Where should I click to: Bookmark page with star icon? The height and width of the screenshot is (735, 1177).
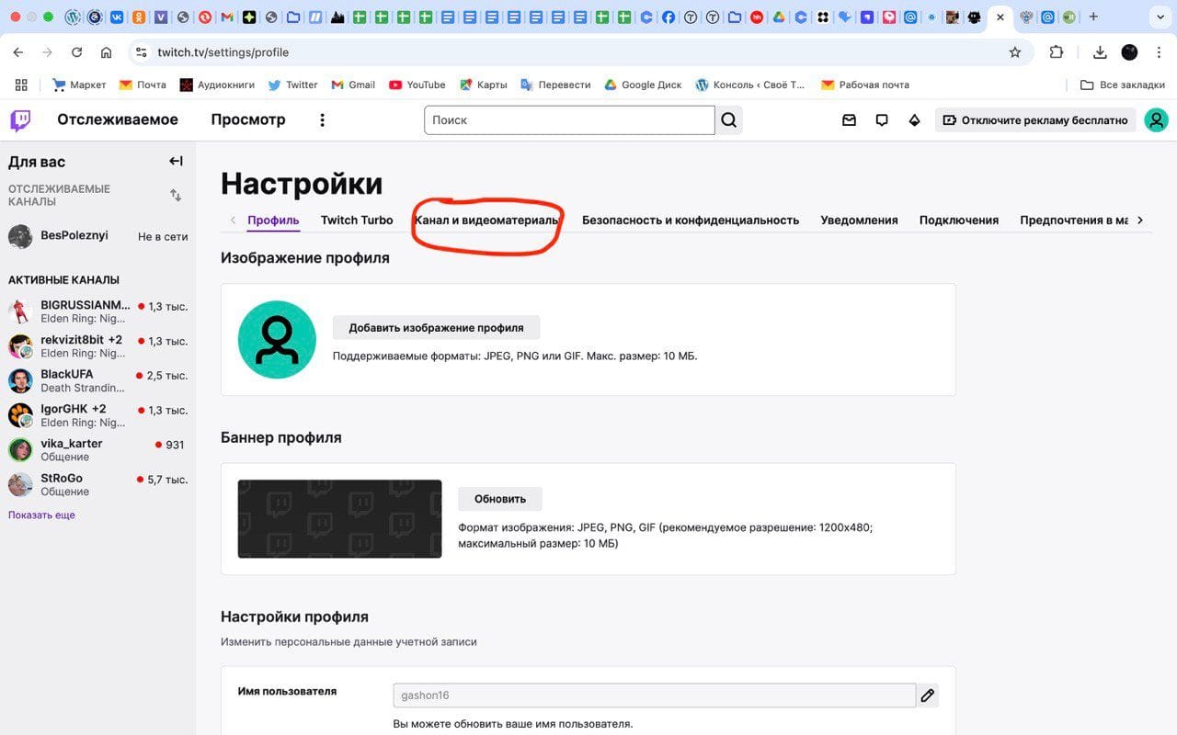tap(1015, 52)
